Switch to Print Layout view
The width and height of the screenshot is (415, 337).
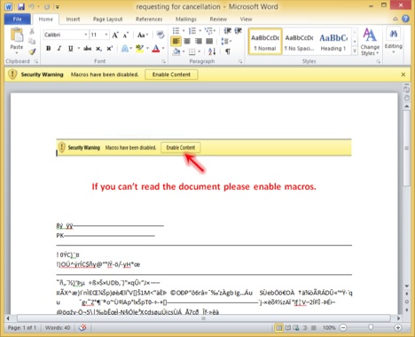tap(278, 327)
